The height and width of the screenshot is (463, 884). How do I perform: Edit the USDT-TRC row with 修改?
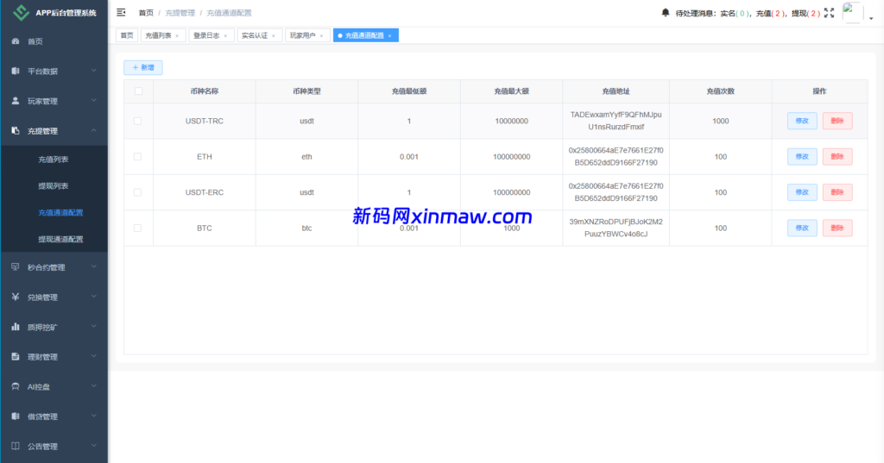[802, 121]
